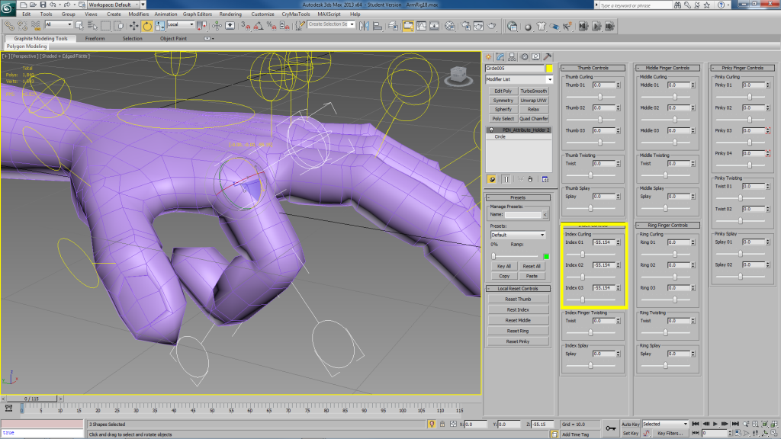Screen dimensions: 781x439
Task: Click the Set Keys large key icon
Action: pyautogui.click(x=610, y=429)
